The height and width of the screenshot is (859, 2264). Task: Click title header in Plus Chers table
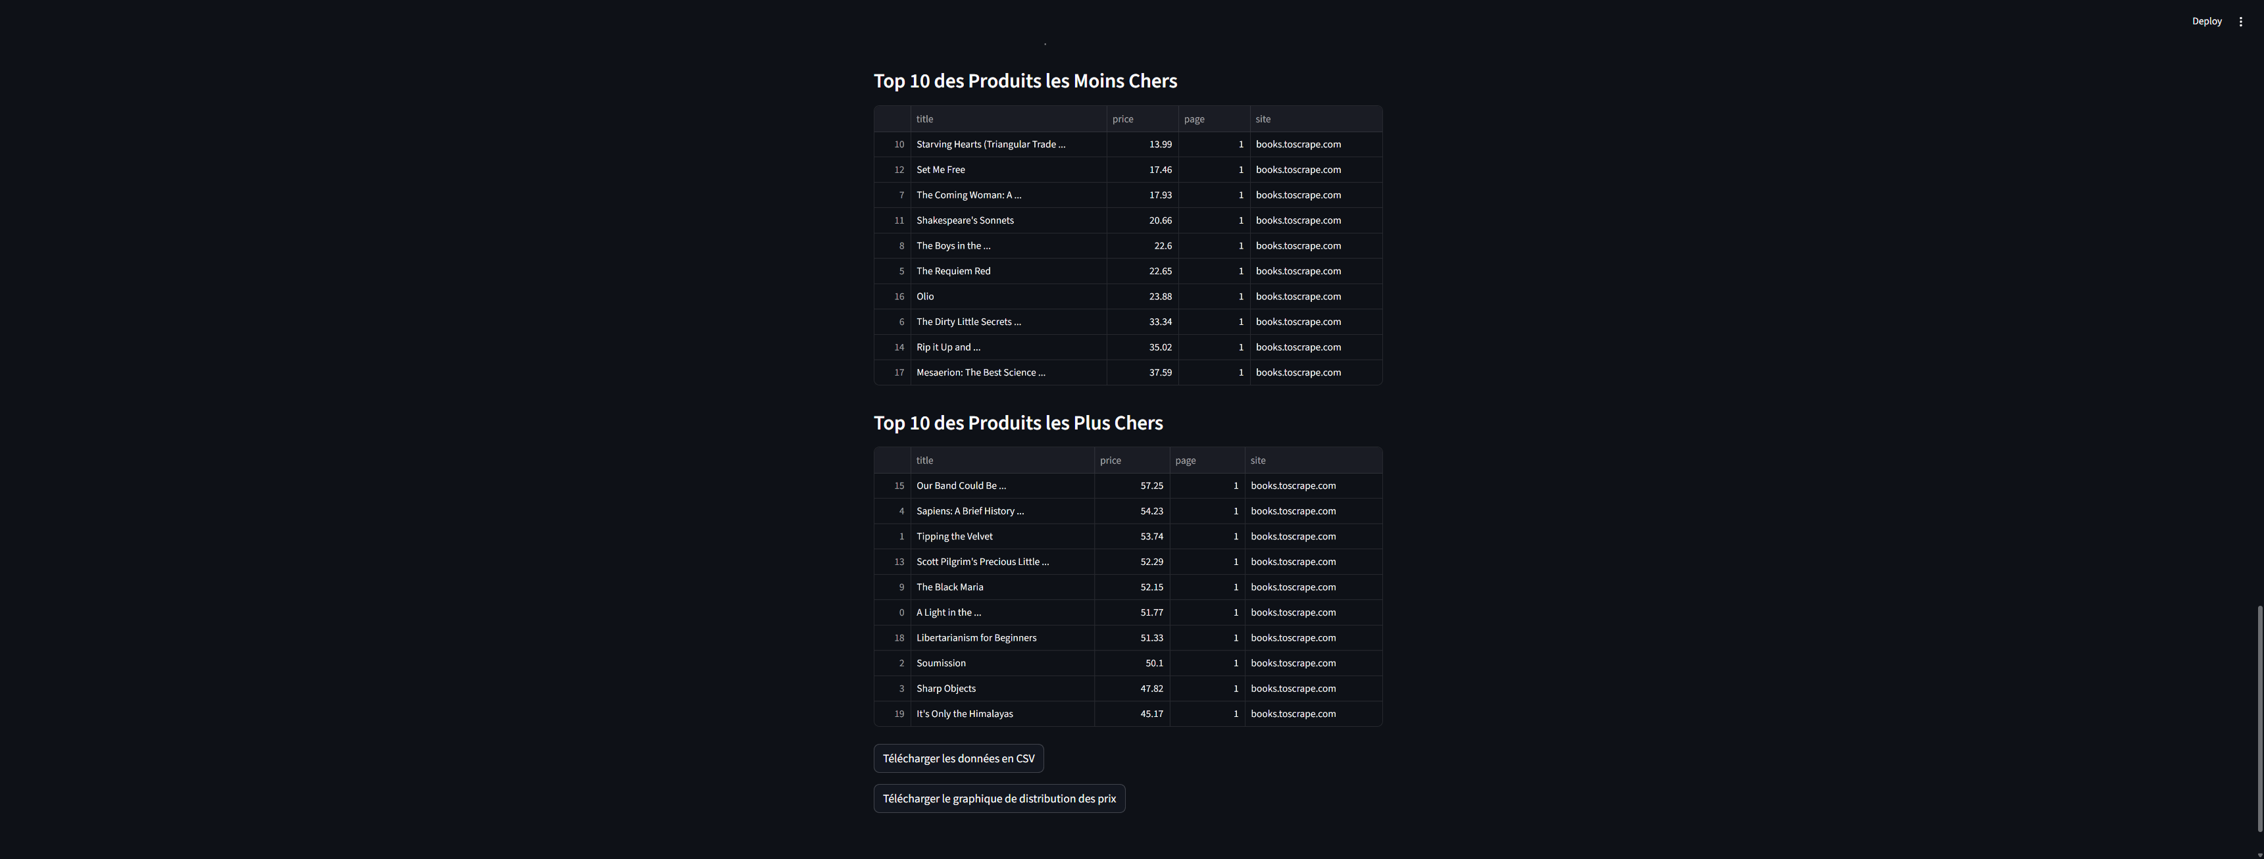point(1002,460)
